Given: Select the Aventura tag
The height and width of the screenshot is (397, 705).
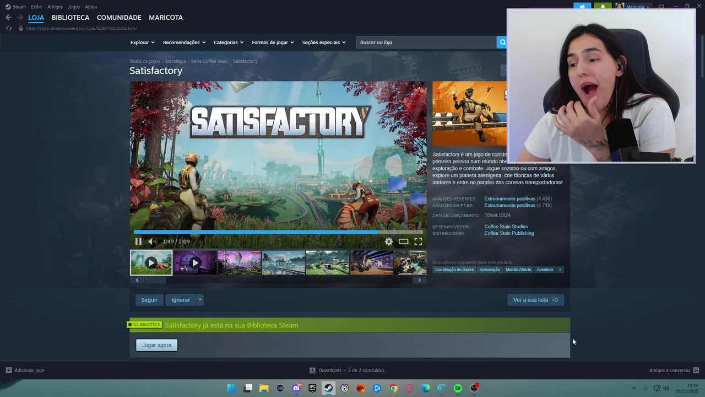Looking at the screenshot, I should coord(545,270).
